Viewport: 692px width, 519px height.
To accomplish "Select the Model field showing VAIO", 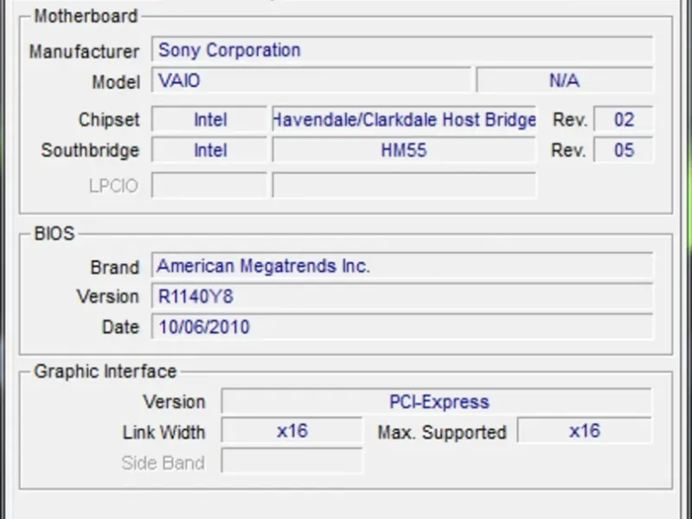I will click(x=312, y=81).
